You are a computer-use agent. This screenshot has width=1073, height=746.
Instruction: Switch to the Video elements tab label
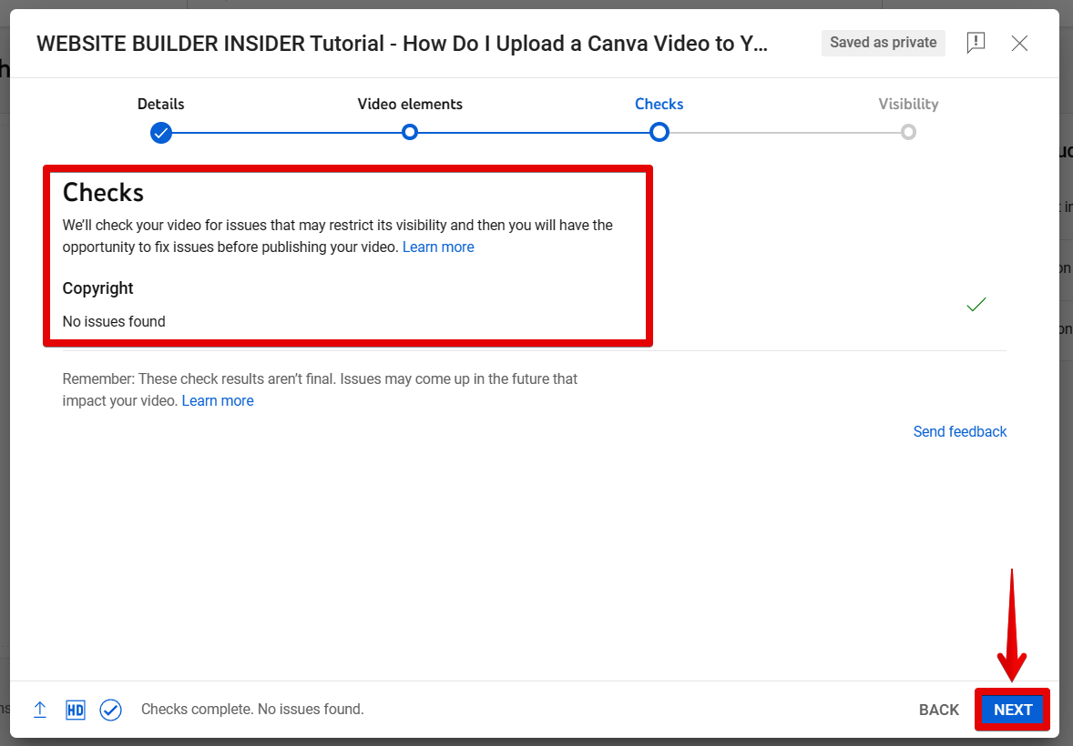[x=410, y=104]
